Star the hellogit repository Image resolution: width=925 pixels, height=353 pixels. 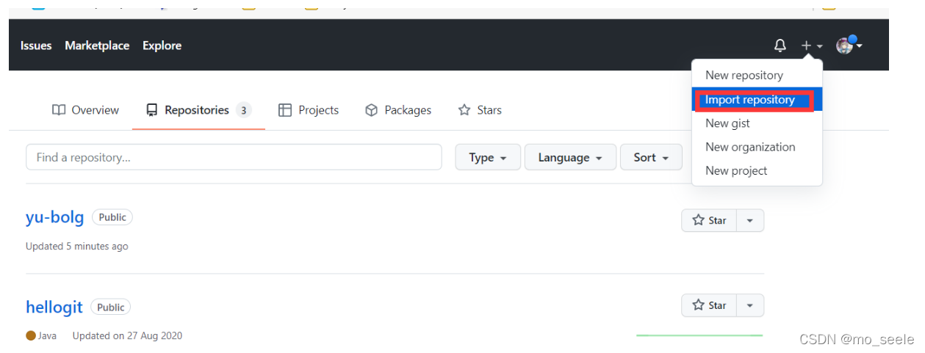pos(709,305)
